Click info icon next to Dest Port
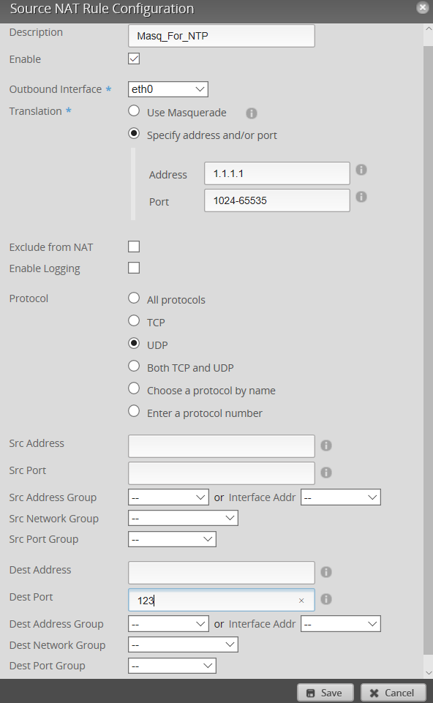Screen dimensions: 433x703 pyautogui.click(x=326, y=599)
